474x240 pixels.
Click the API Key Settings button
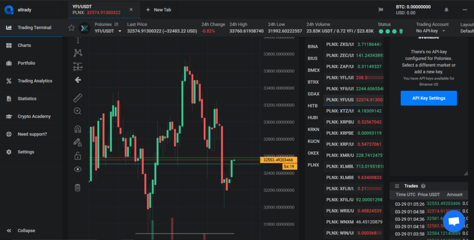[x=429, y=98]
